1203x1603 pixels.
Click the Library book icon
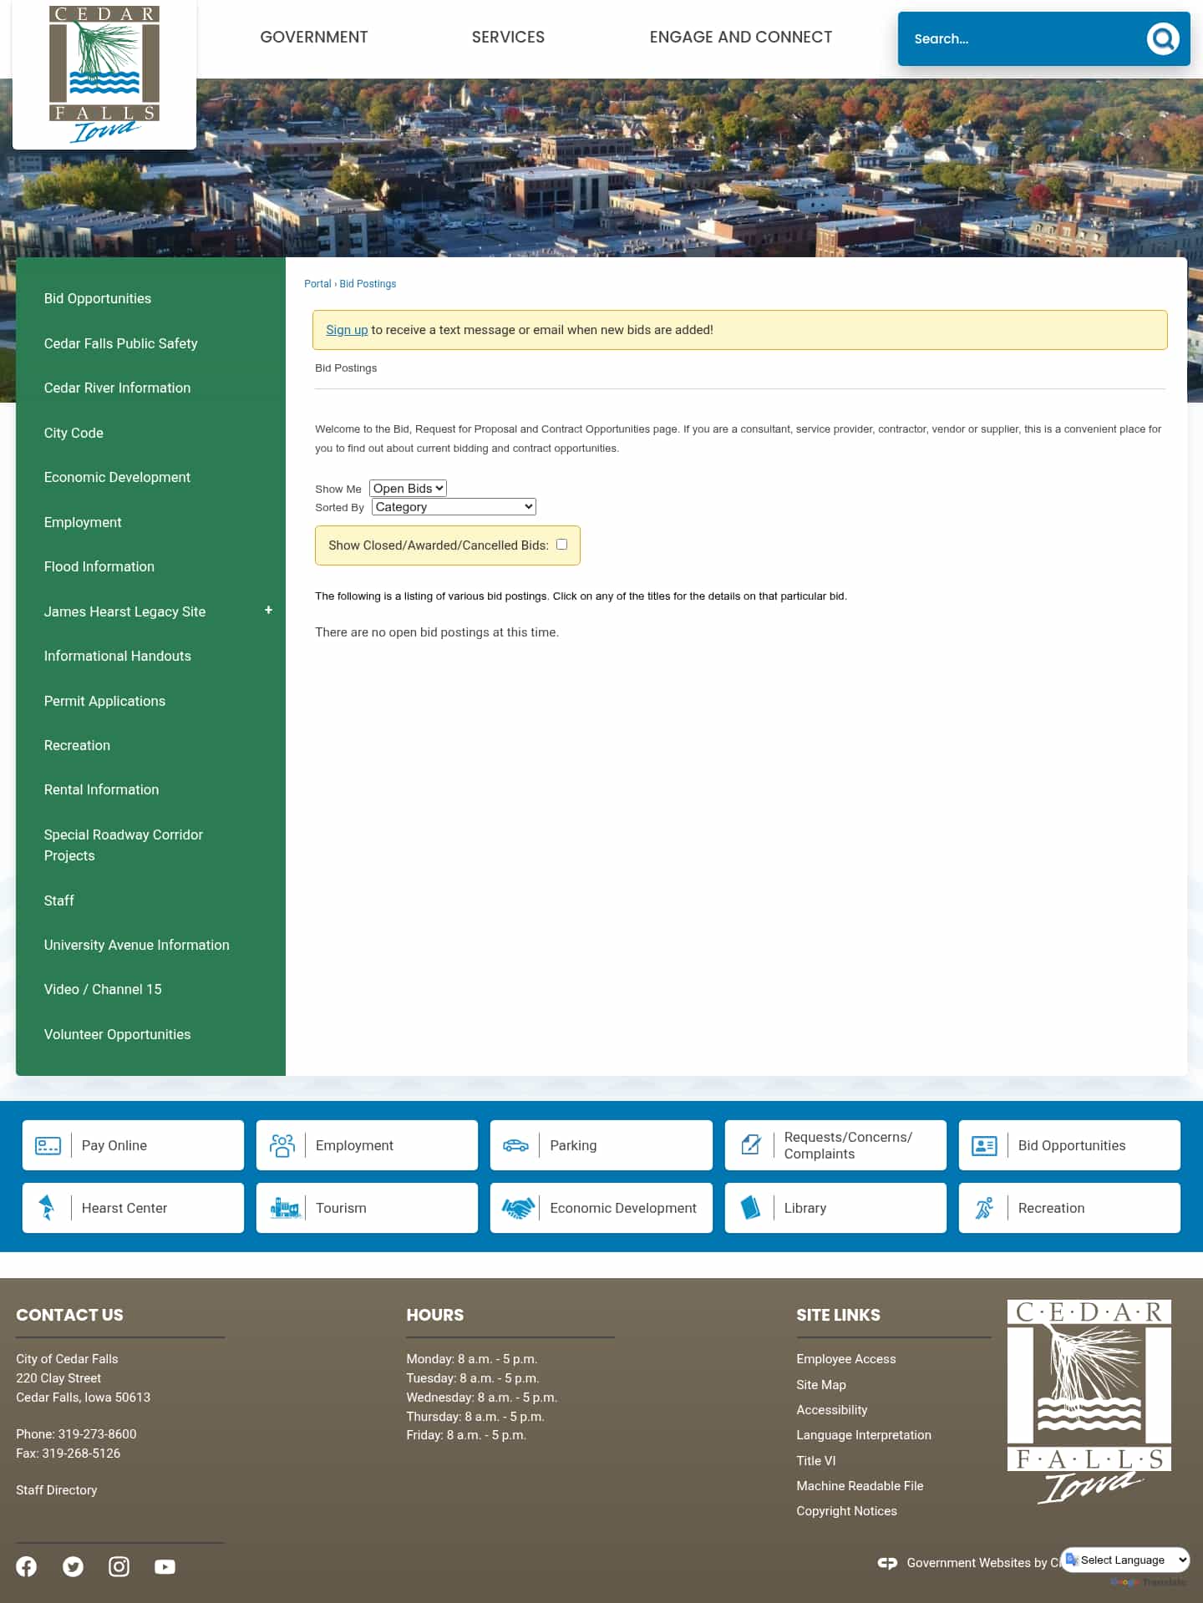750,1208
